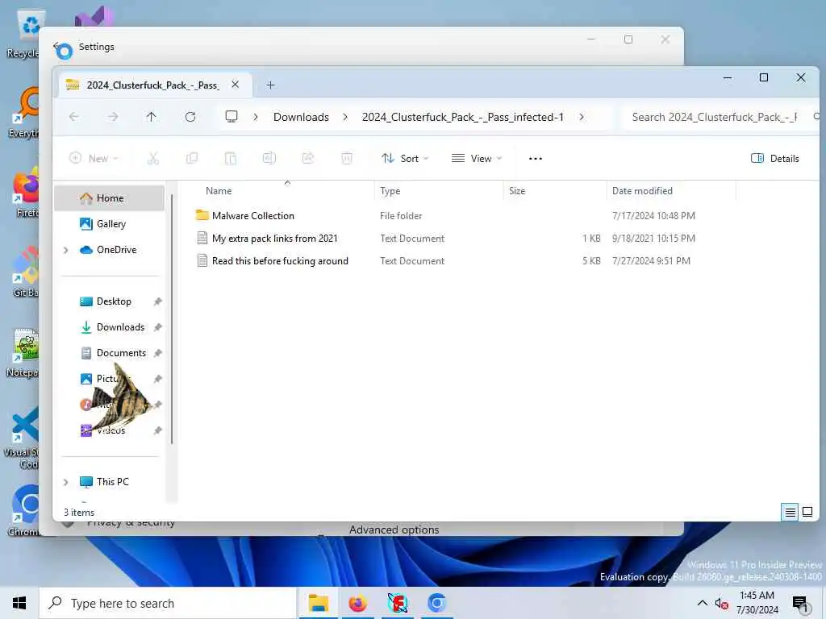Toggle the Details pane

tap(775, 159)
